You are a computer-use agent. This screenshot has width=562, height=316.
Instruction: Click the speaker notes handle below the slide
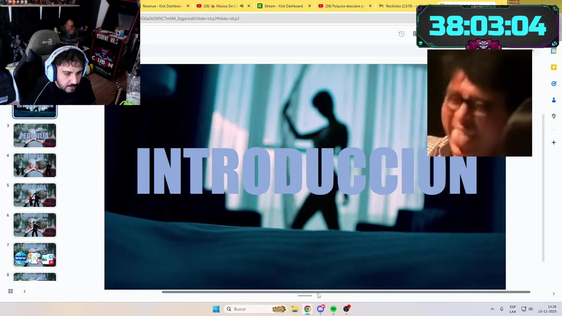coord(305,296)
